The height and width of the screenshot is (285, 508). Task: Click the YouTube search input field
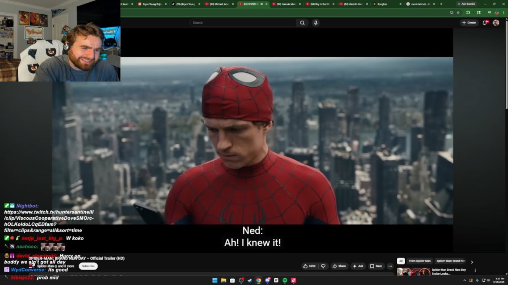pyautogui.click(x=242, y=23)
